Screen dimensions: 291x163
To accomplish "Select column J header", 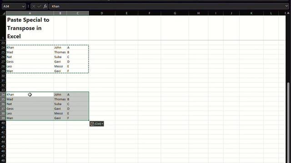I will pos(231,13).
